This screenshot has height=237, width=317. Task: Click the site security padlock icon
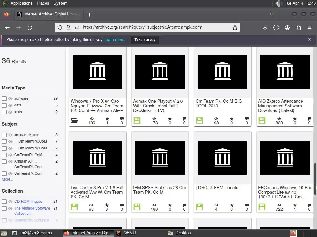tap(68, 27)
